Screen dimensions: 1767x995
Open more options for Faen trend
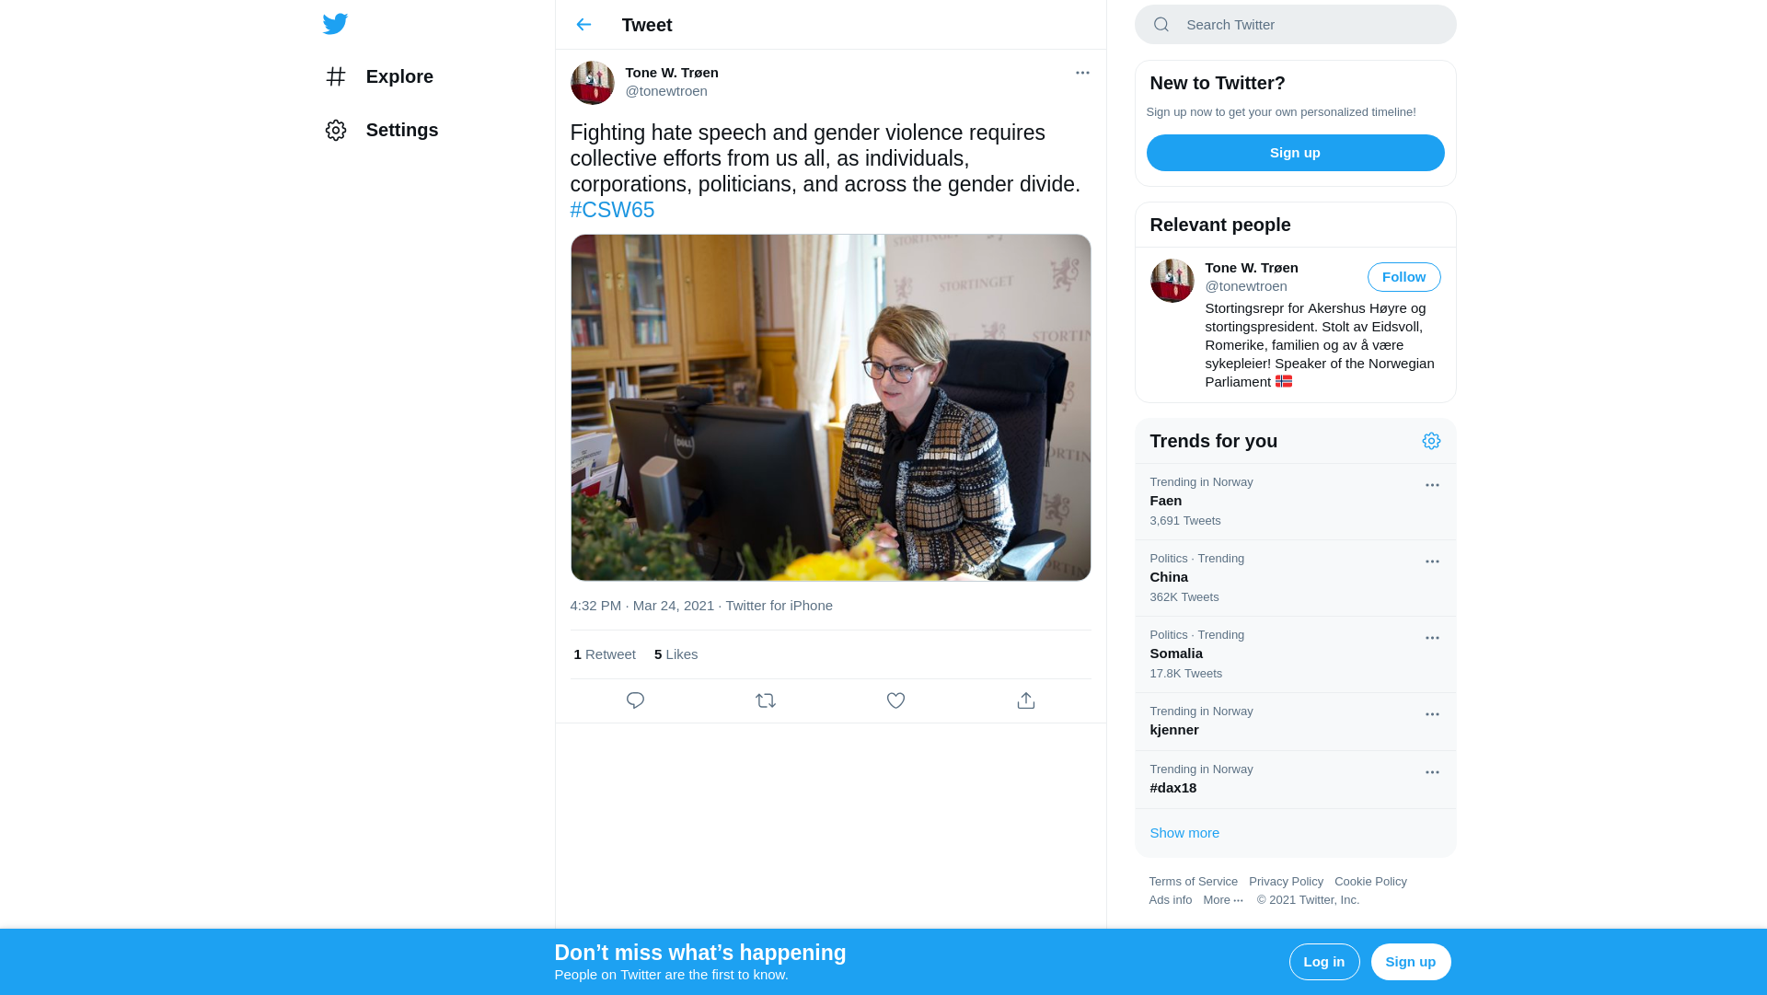[1432, 485]
